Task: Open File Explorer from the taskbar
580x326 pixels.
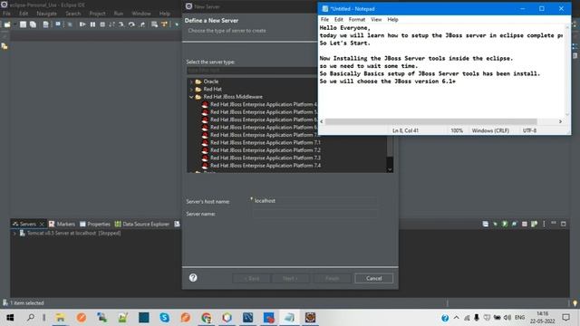Action: click(61, 318)
